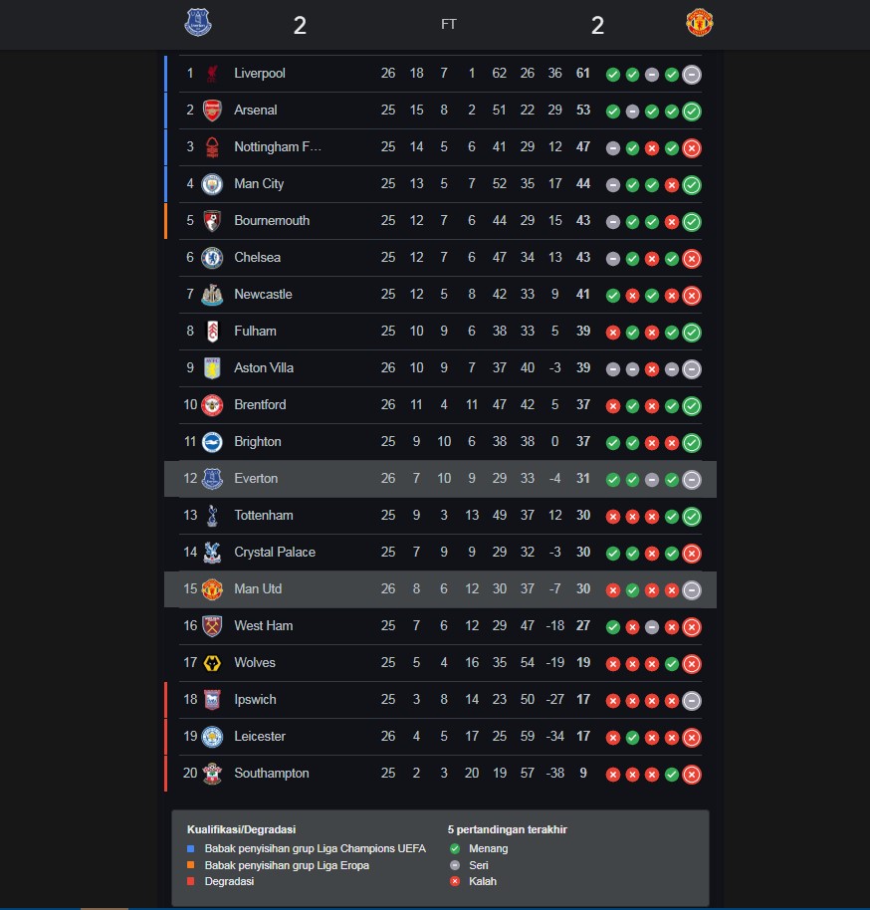Open Liverpool club crest in standings
The image size is (870, 910).
pyautogui.click(x=212, y=74)
